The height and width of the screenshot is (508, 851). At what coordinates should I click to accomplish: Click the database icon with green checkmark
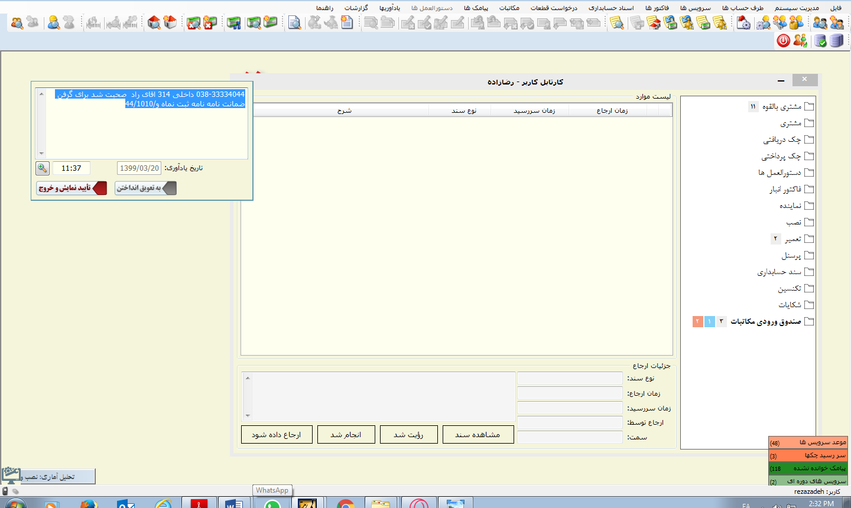820,41
